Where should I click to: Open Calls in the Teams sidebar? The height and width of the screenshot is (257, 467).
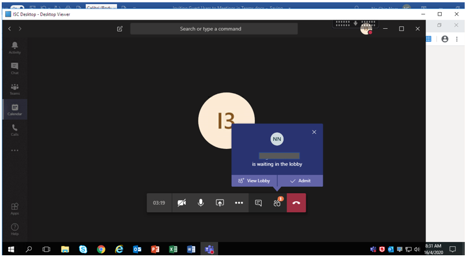[x=14, y=130]
